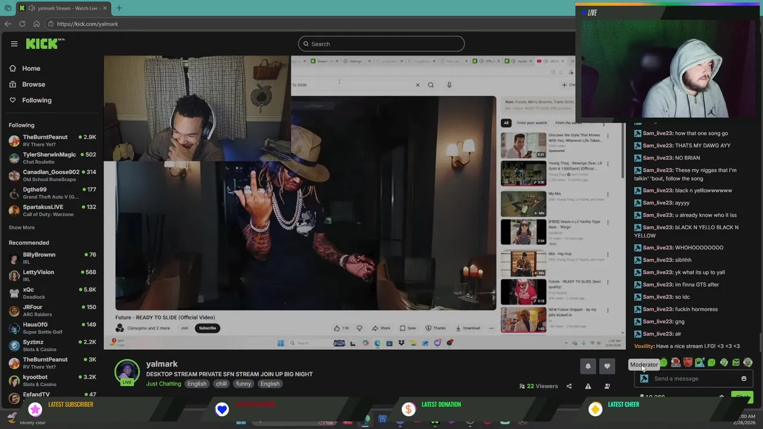This screenshot has height=429, width=763.
Task: Click the browser home icon
Action: pos(36,24)
